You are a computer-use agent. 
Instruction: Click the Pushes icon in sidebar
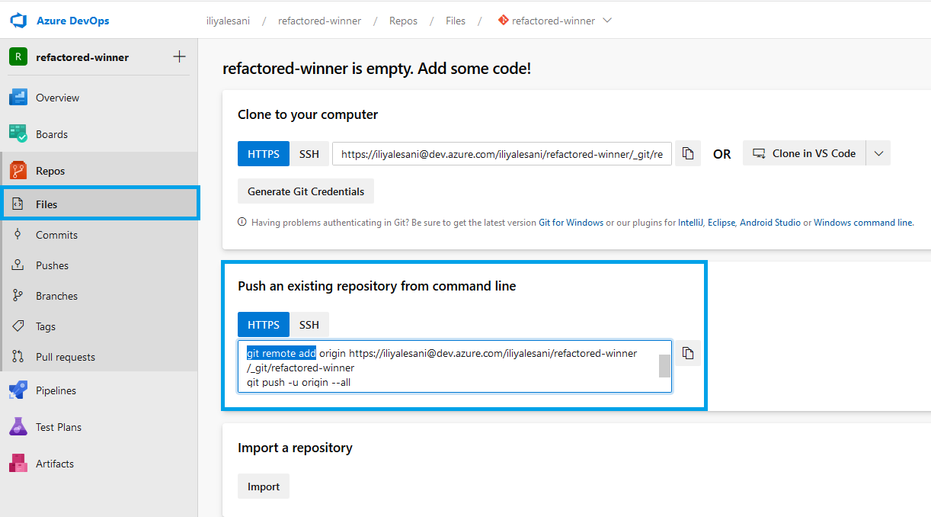point(18,265)
